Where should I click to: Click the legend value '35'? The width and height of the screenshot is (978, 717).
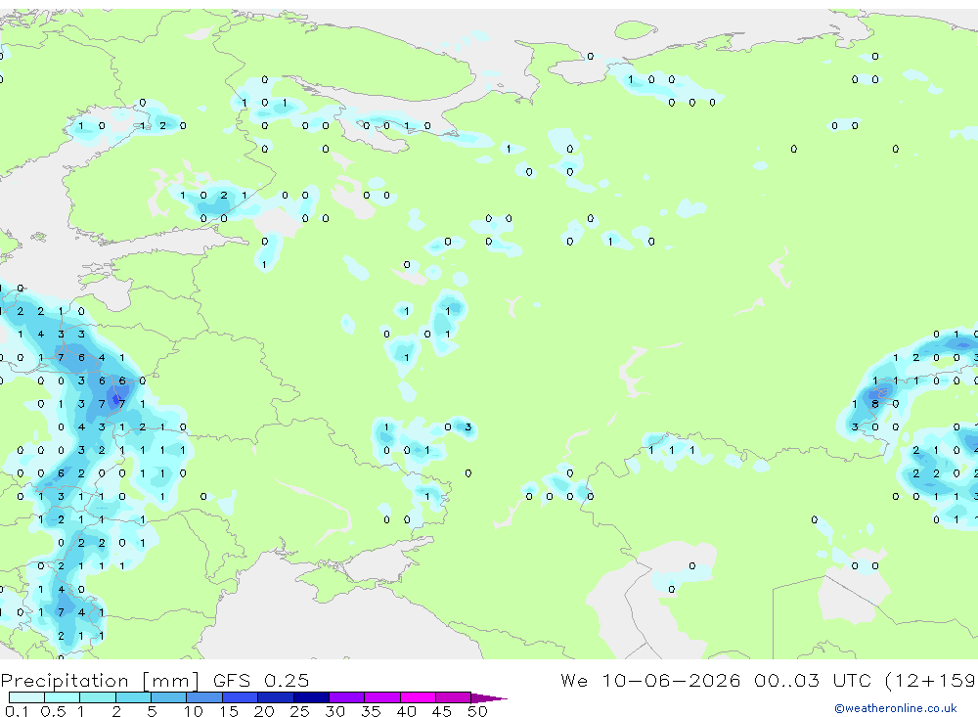point(371,711)
